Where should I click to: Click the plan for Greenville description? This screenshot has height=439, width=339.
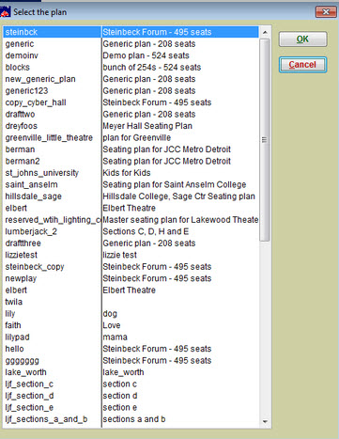(x=136, y=137)
